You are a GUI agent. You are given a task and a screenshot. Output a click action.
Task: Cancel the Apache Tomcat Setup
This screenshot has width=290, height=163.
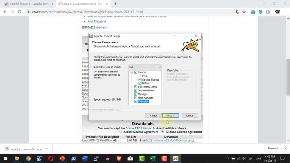click(x=190, y=115)
